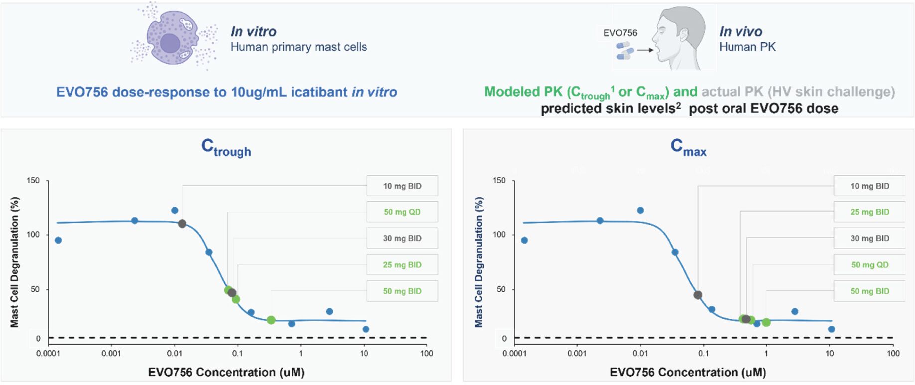Click the dark gray marker at curve top in Ctrough chart
915x385 pixels.
pos(182,224)
